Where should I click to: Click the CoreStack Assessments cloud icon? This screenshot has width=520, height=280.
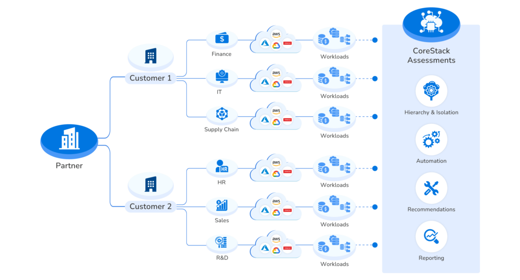(431, 23)
